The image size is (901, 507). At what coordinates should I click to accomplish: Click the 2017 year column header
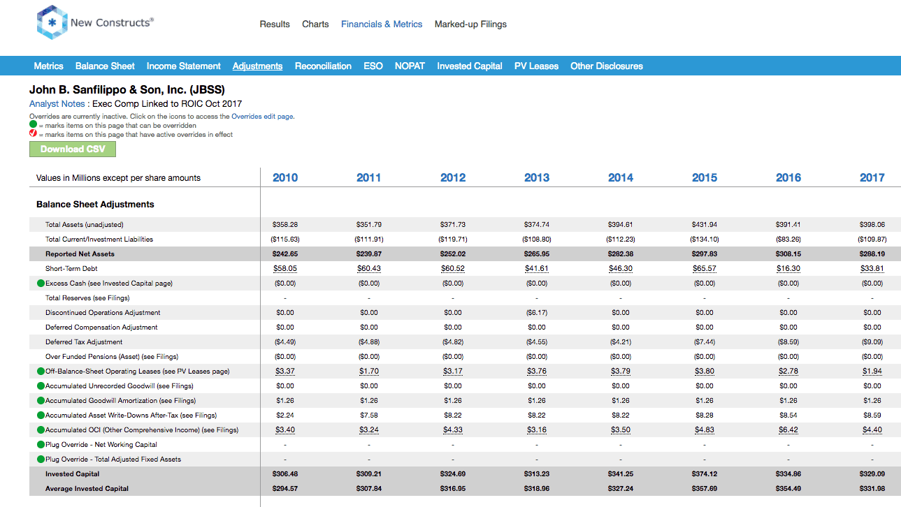coord(872,178)
